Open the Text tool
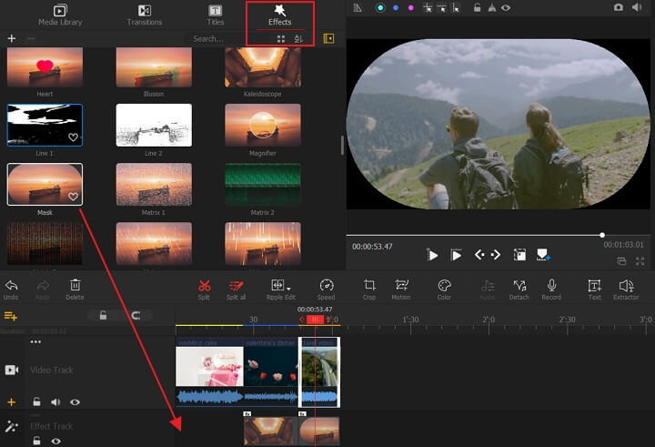The height and width of the screenshot is (447, 655). (x=594, y=286)
